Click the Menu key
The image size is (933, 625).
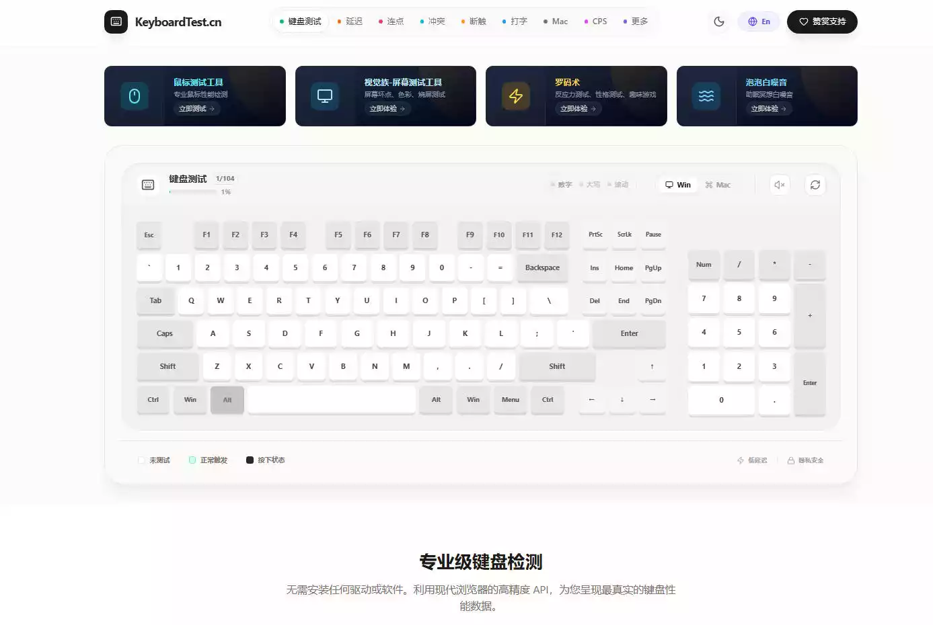(x=511, y=400)
